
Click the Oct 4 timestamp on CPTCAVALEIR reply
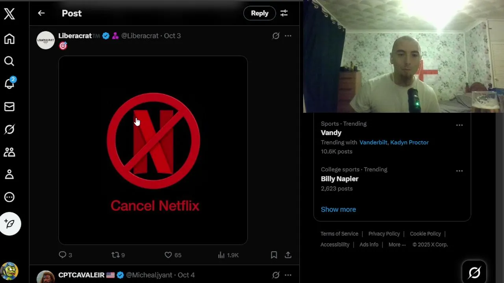tap(186, 275)
